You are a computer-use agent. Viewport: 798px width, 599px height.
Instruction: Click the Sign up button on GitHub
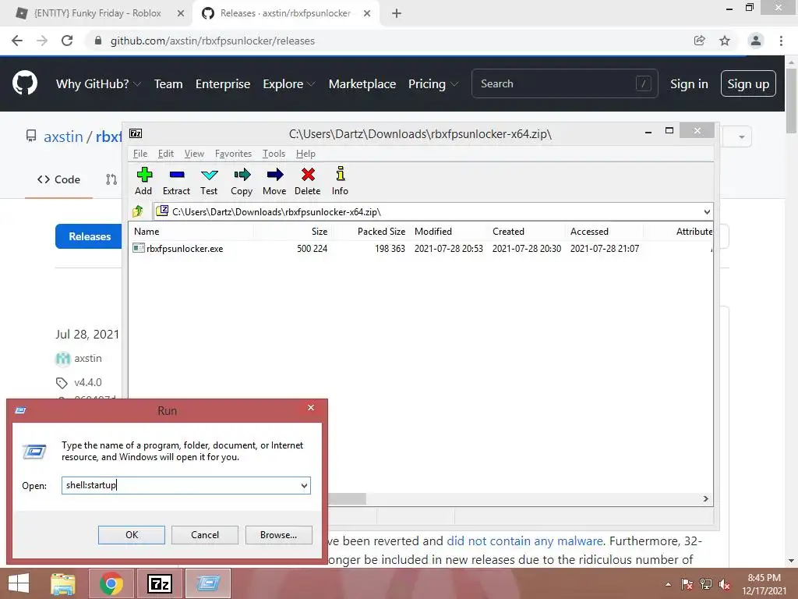coord(748,83)
